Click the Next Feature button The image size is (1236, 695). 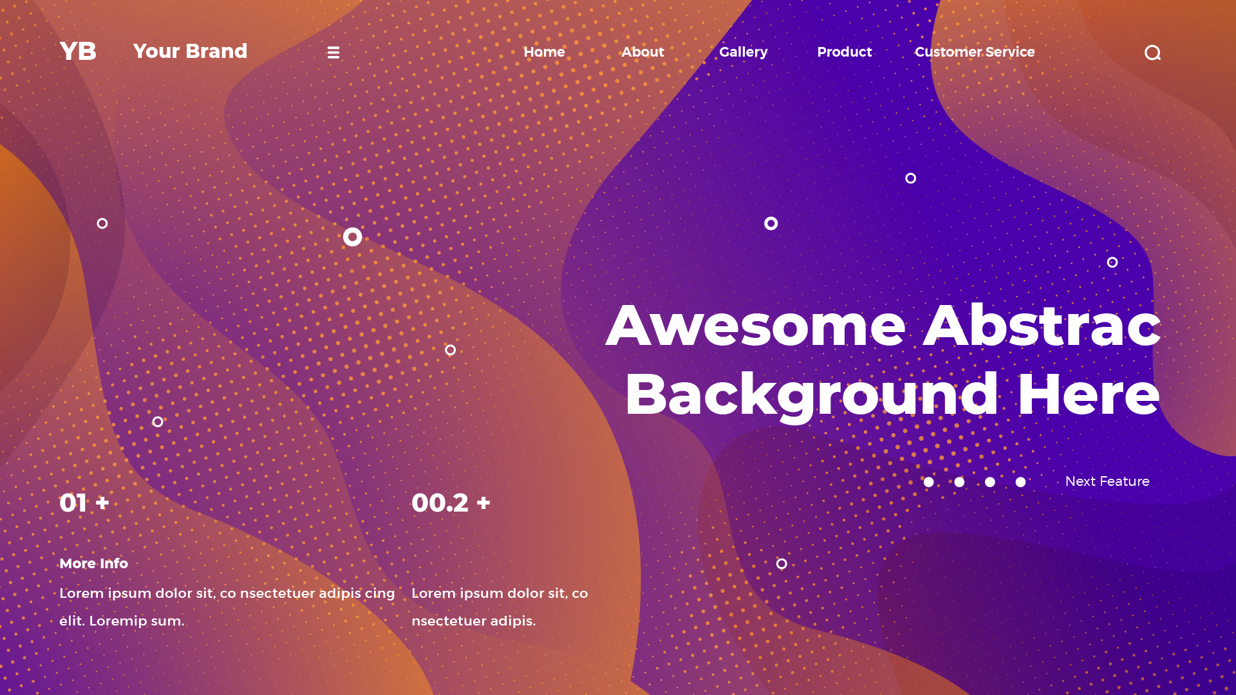(x=1108, y=481)
